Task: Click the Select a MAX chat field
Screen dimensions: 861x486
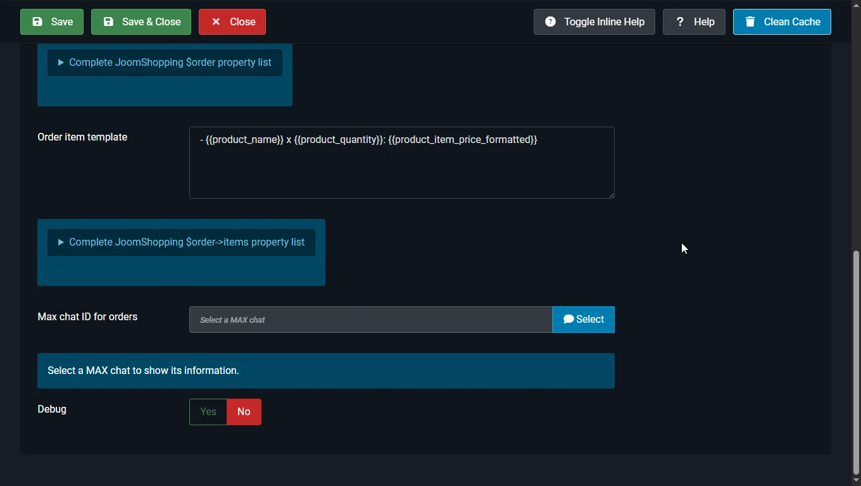Action: pos(371,320)
